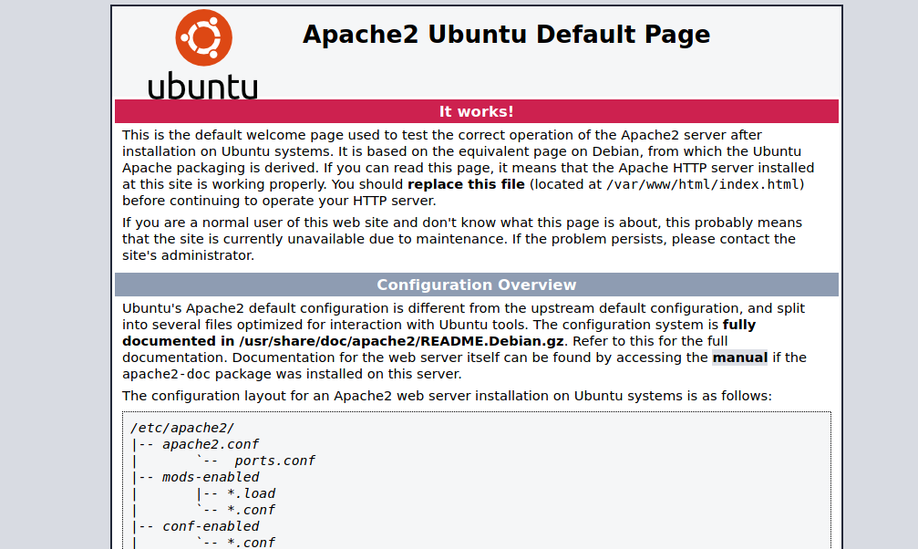Click 'The configuration layout for an Apache2' sentence
Screen dimensions: 918x549
coord(447,396)
